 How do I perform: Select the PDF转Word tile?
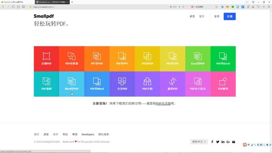(97, 84)
